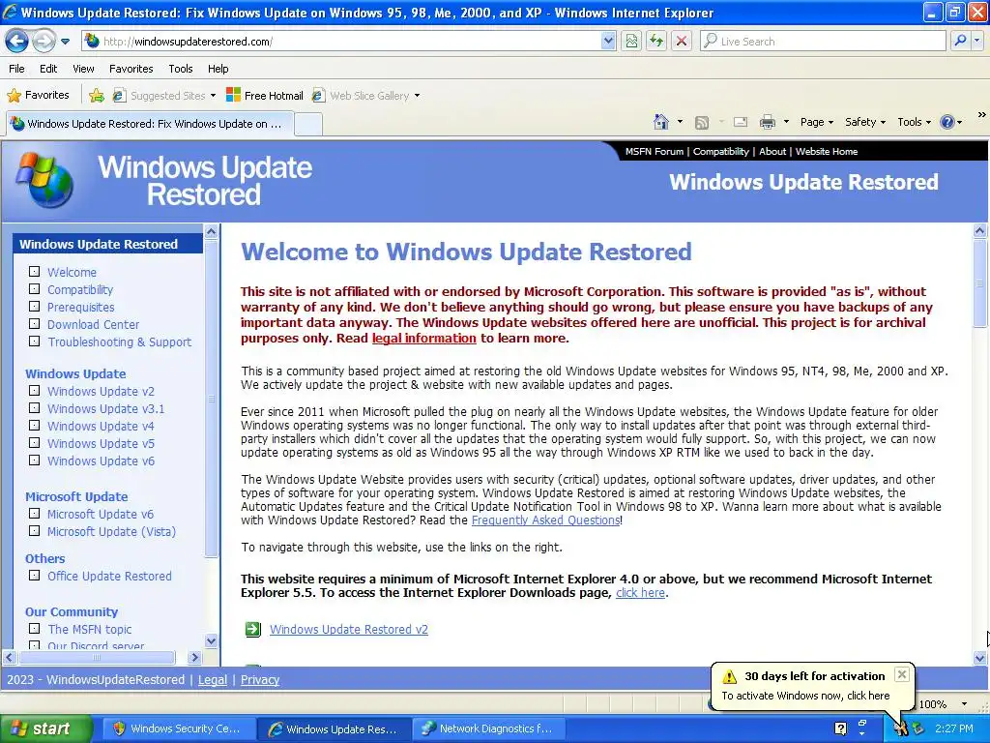
Task: Open the Compatibility header link
Action: click(x=721, y=152)
